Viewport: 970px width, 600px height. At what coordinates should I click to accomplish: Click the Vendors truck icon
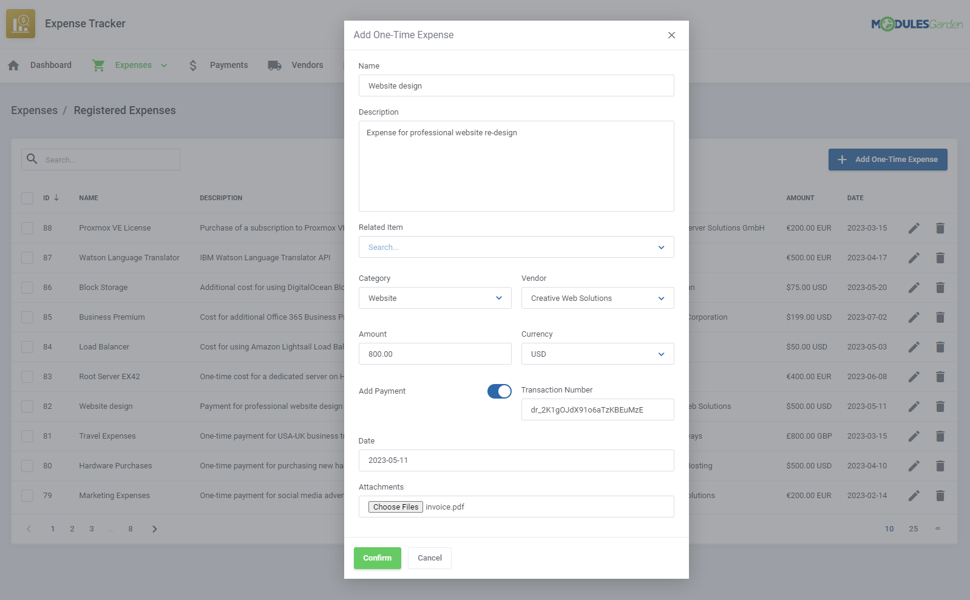pyautogui.click(x=274, y=66)
